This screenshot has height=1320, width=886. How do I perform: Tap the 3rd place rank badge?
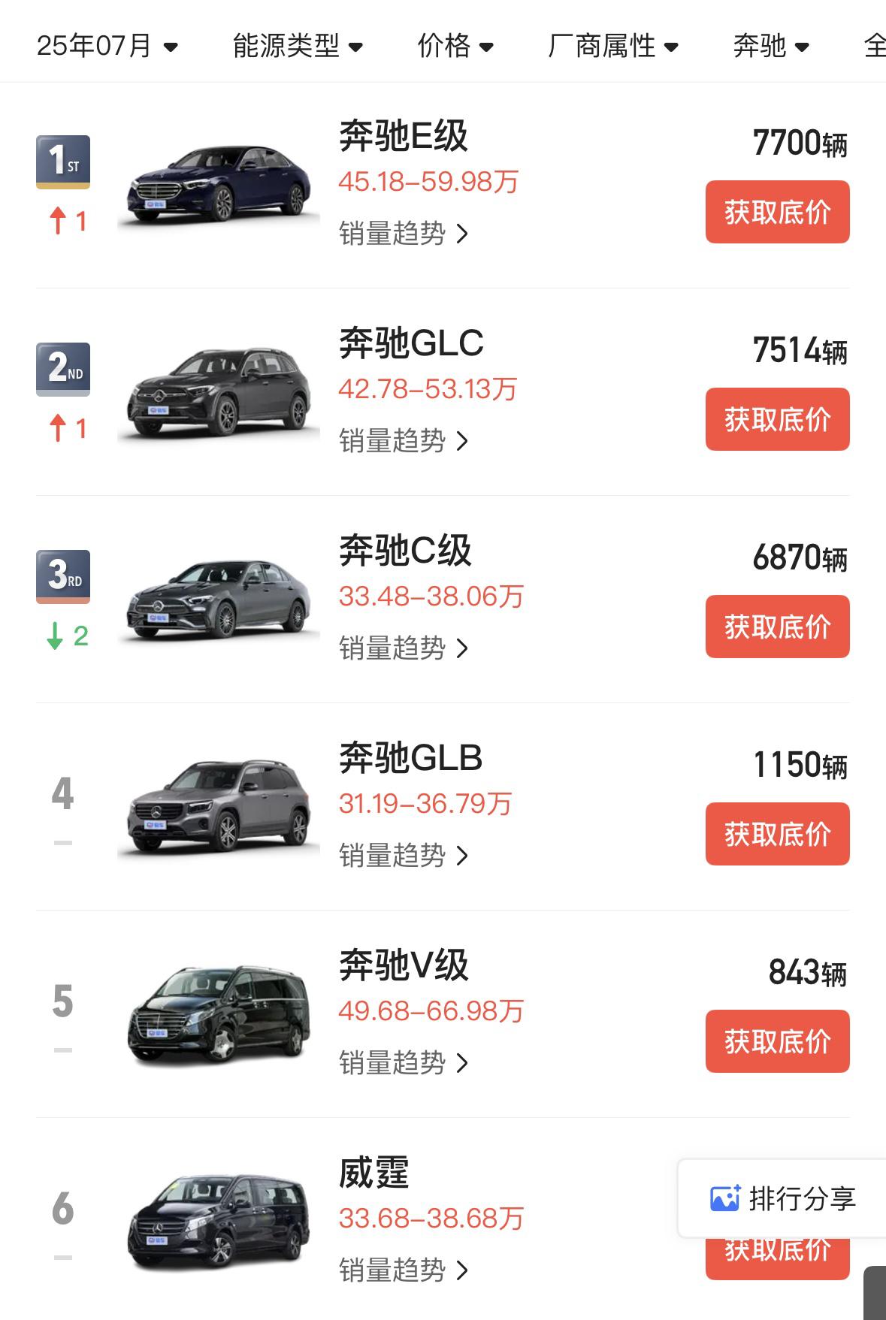[63, 576]
